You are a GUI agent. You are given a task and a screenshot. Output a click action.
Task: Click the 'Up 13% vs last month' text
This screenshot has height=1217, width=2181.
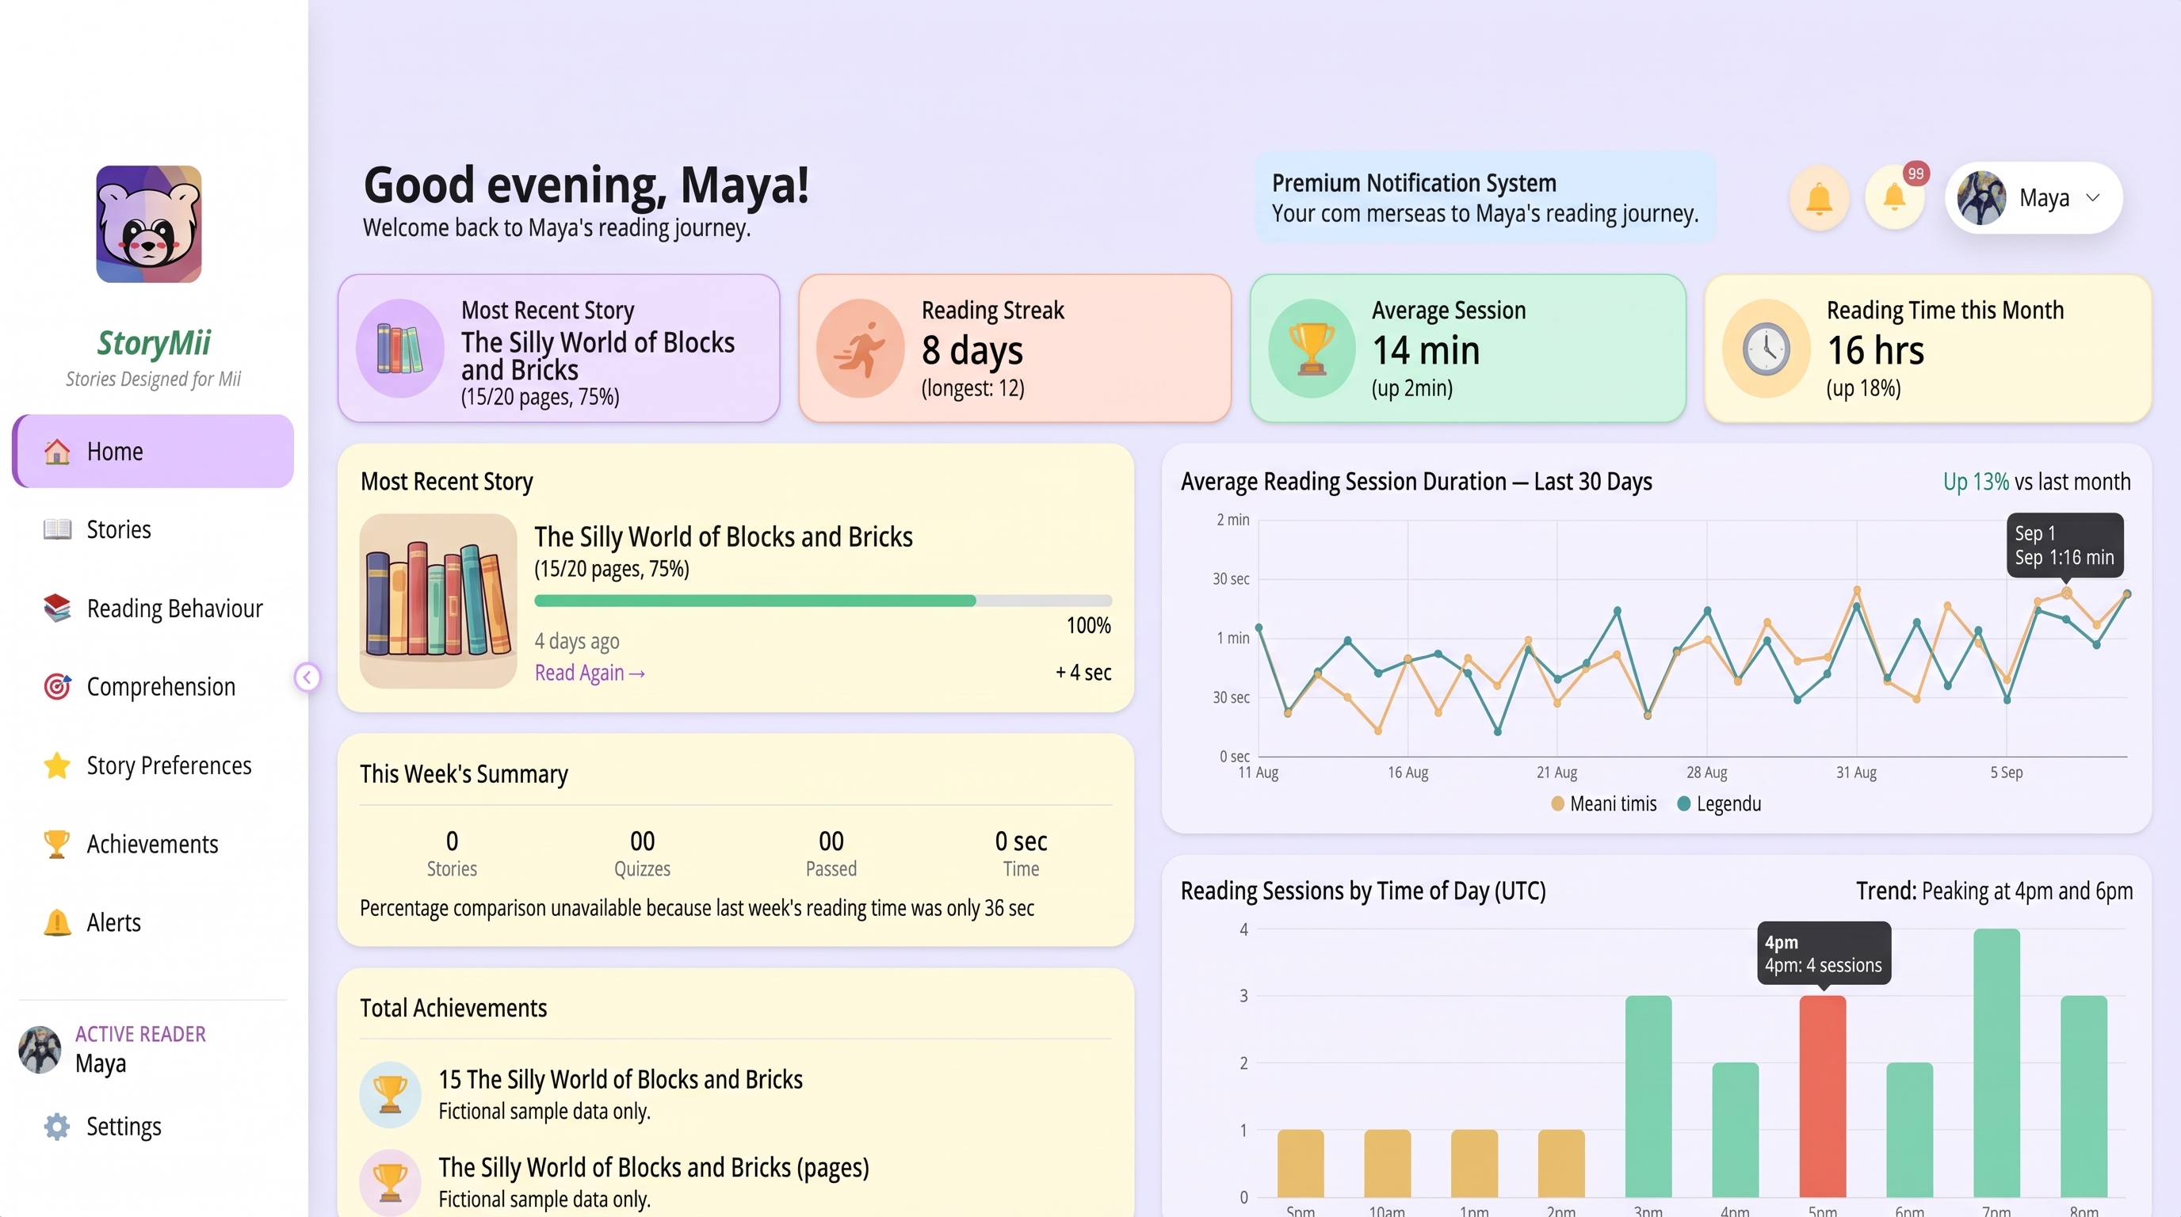tap(2036, 482)
